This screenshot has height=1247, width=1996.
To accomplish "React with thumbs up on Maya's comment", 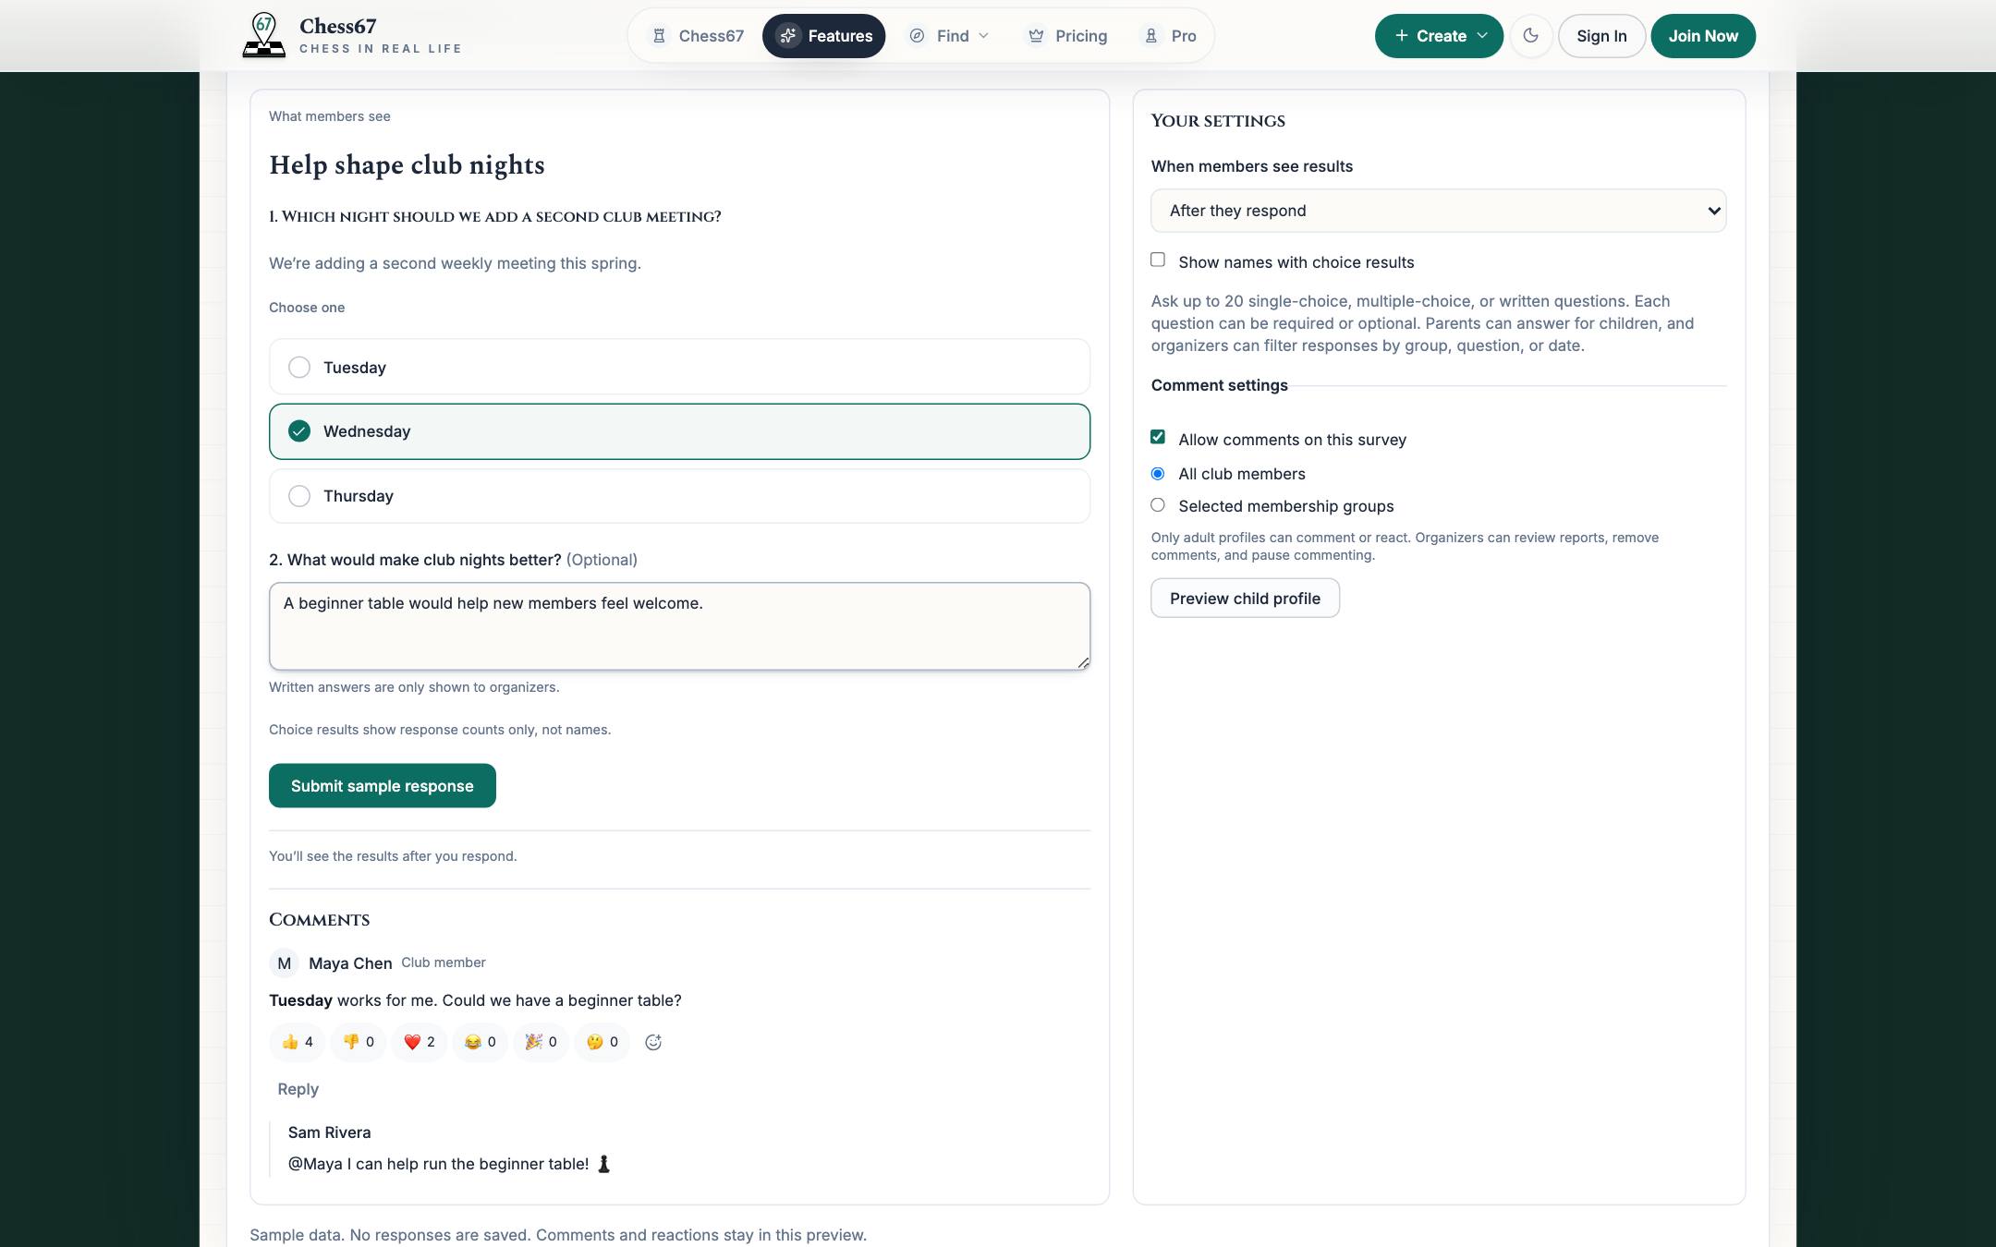I will [x=298, y=1042].
